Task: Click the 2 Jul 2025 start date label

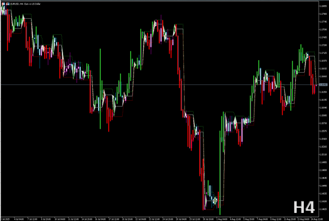Action: (x=4, y=219)
